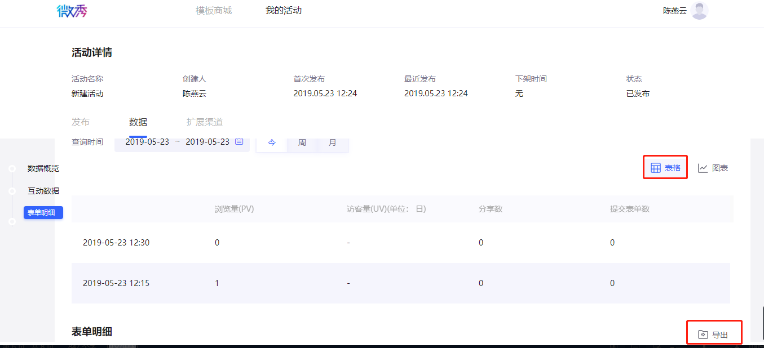Click the 分享数 column header

tap(491, 209)
